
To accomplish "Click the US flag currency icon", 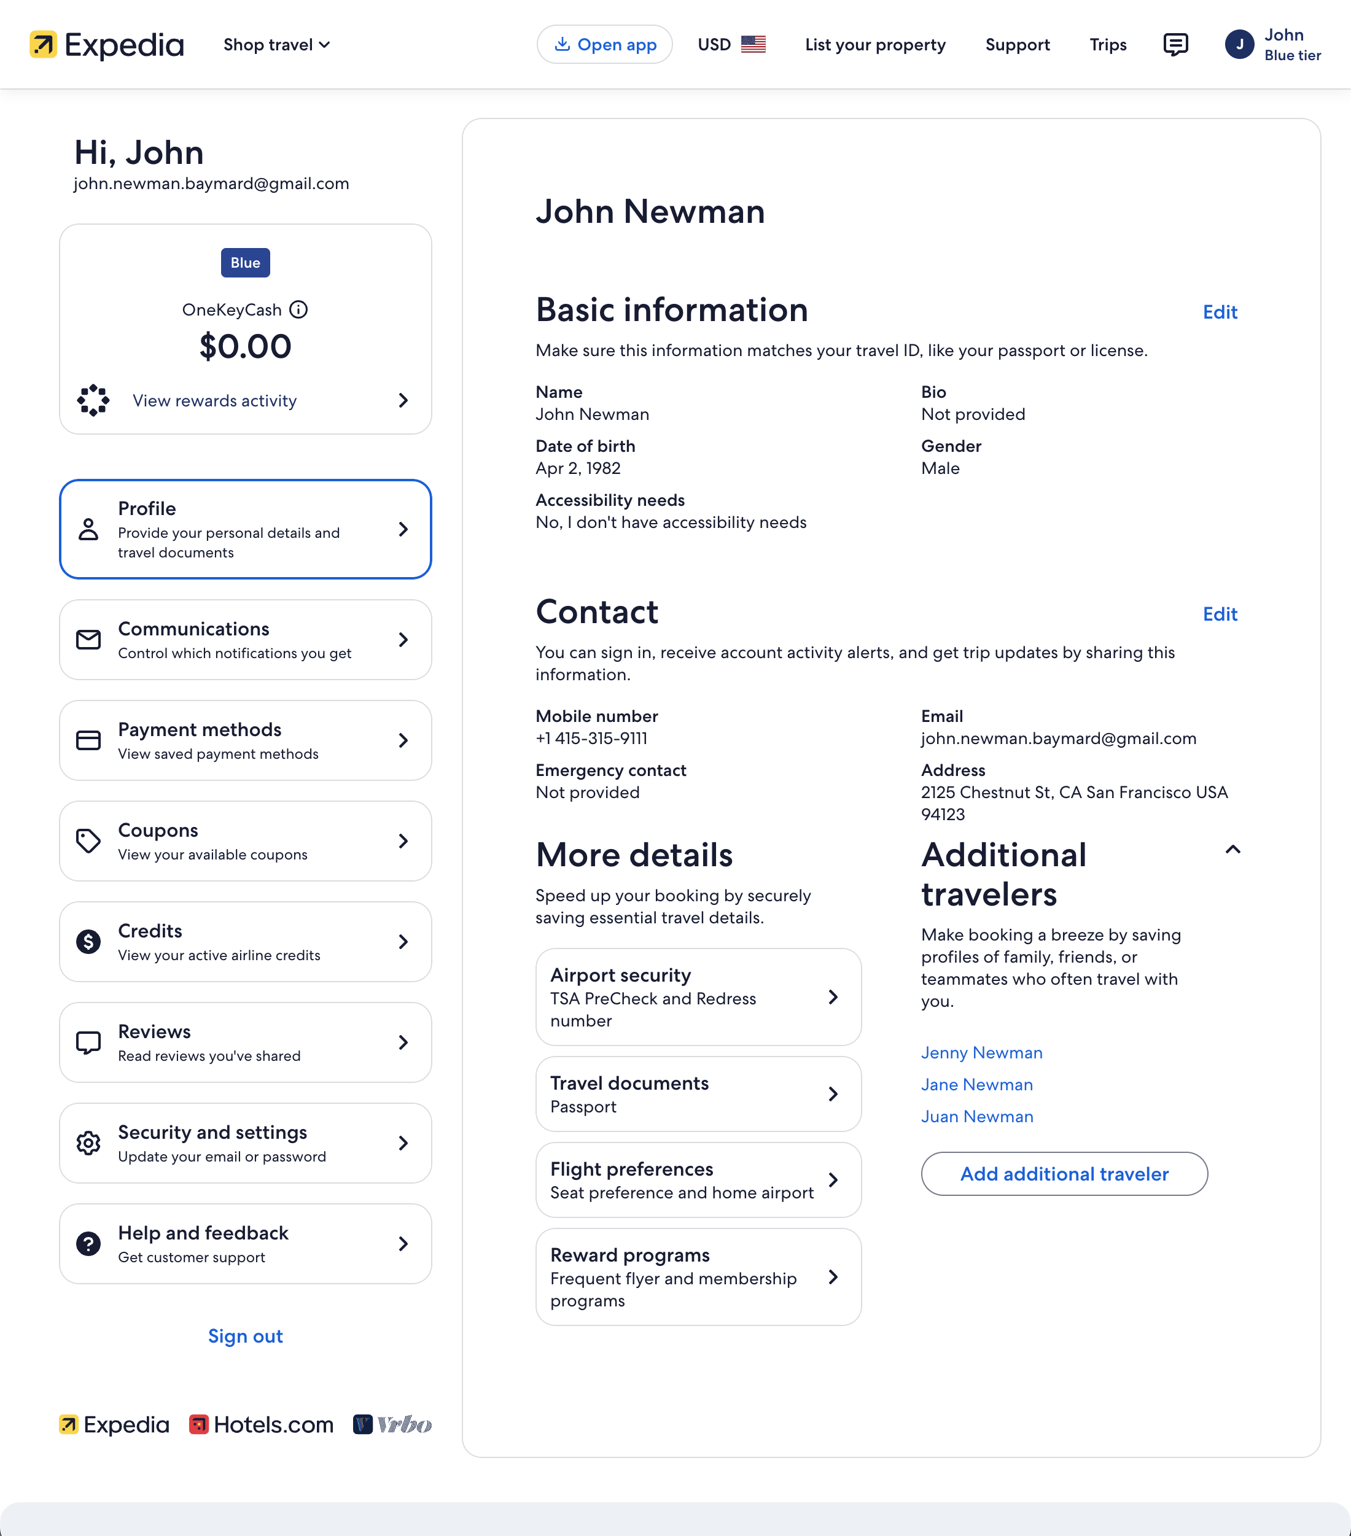I will 754,44.
